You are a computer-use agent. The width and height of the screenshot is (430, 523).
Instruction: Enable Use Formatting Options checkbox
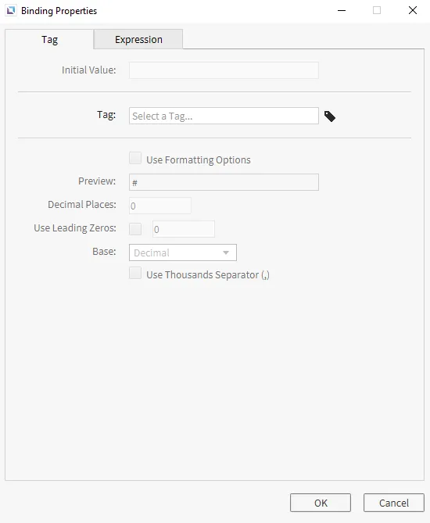(x=135, y=159)
